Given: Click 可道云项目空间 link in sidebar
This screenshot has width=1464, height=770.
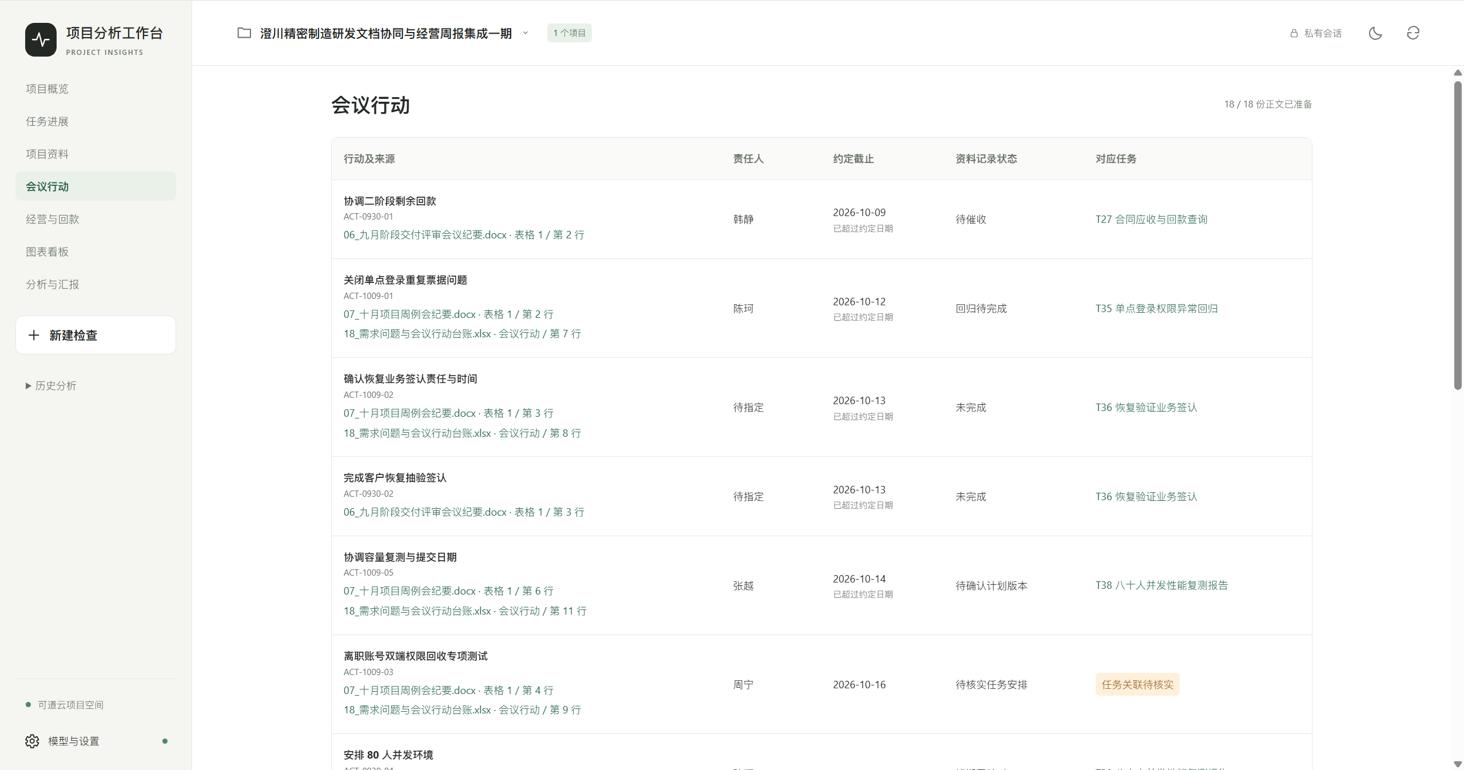Looking at the screenshot, I should tap(70, 705).
